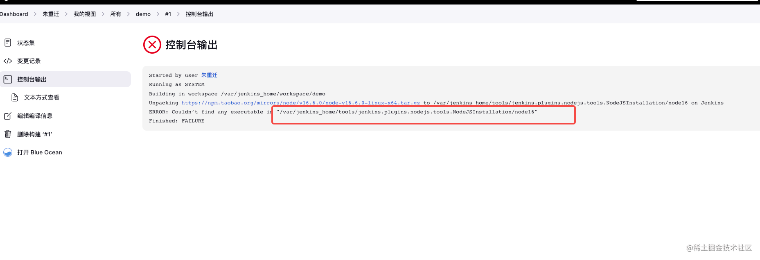Viewport: 760px width, 260px height.
Task: Click the Blue Ocean logo icon
Action: [x=8, y=152]
